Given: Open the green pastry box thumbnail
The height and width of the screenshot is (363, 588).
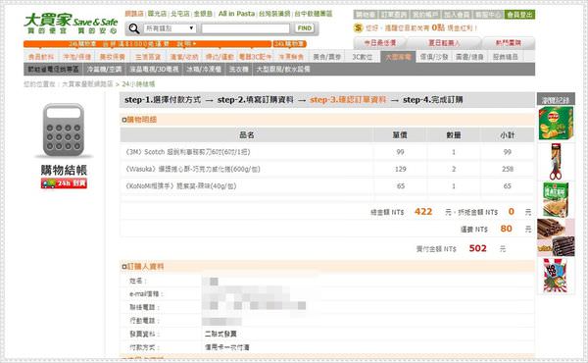Looking at the screenshot, I should click(556, 200).
